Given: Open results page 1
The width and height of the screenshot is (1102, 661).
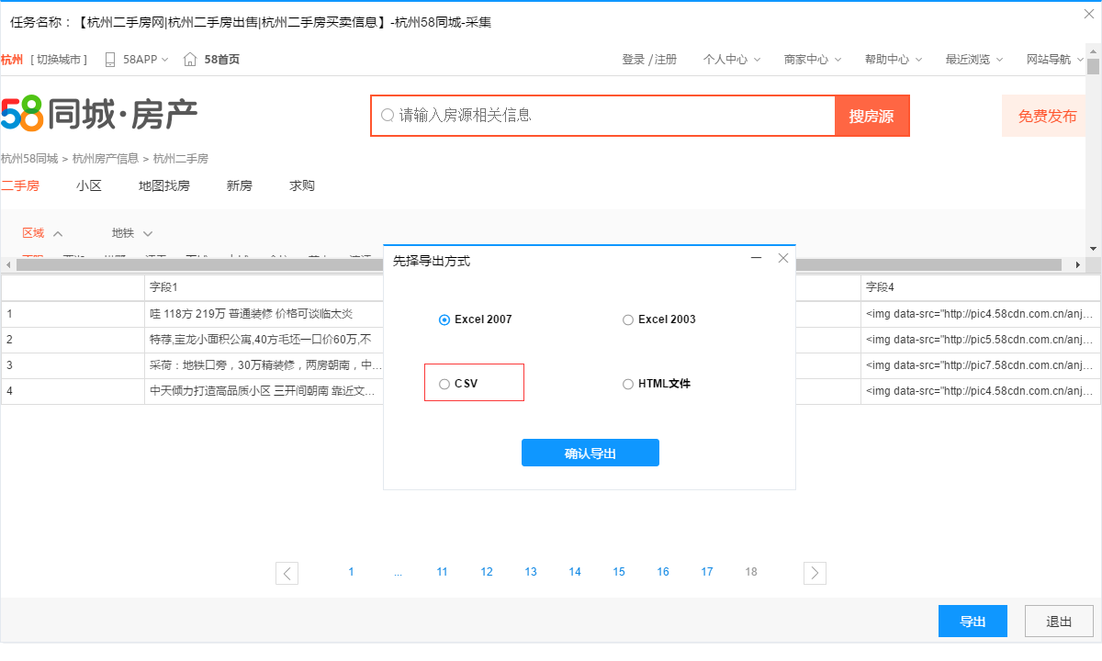Looking at the screenshot, I should [351, 572].
